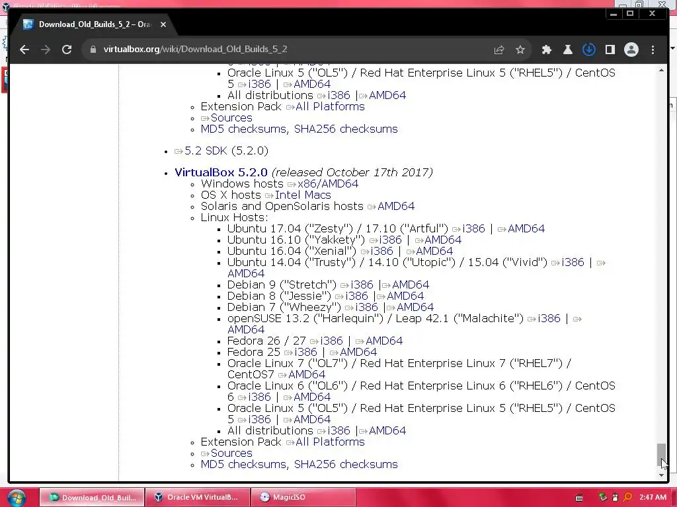Download Ubuntu 17.04 Zesty i386 package
The width and height of the screenshot is (677, 507).
click(473, 228)
